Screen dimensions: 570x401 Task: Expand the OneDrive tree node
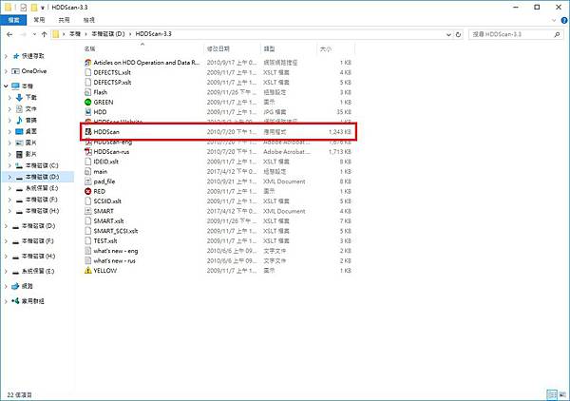click(6, 71)
